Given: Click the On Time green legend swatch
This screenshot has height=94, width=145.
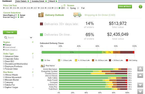Looking at the screenshot, I should click(x=42, y=60).
